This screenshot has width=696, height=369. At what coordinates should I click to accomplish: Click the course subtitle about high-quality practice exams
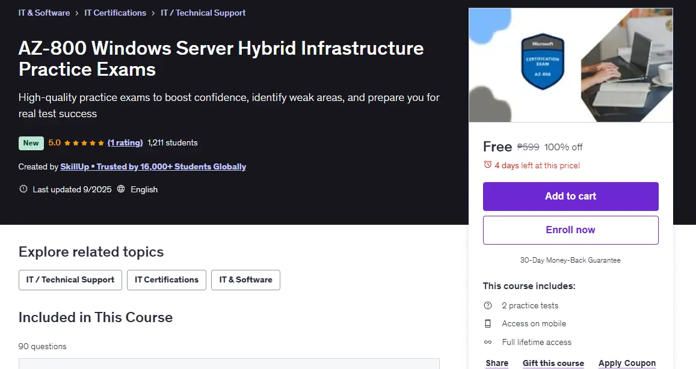[229, 106]
